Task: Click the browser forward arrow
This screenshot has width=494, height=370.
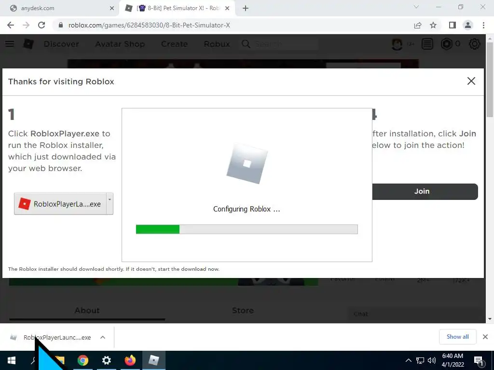Action: point(26,25)
